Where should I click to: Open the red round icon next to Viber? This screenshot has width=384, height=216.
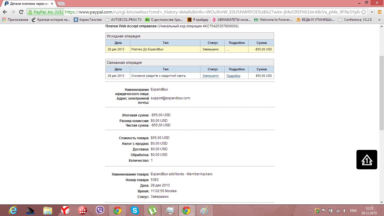(x=83, y=210)
